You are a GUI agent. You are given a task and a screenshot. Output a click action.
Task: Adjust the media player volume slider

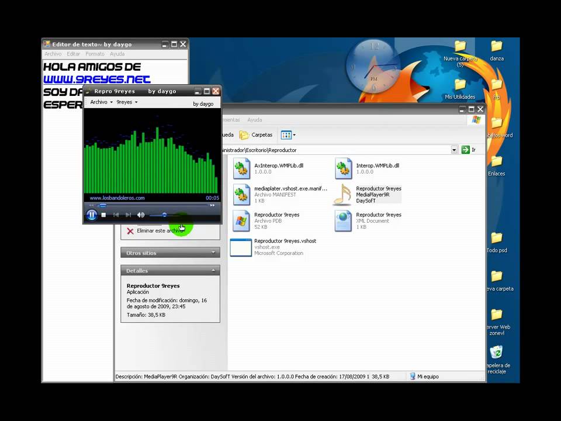pos(164,215)
